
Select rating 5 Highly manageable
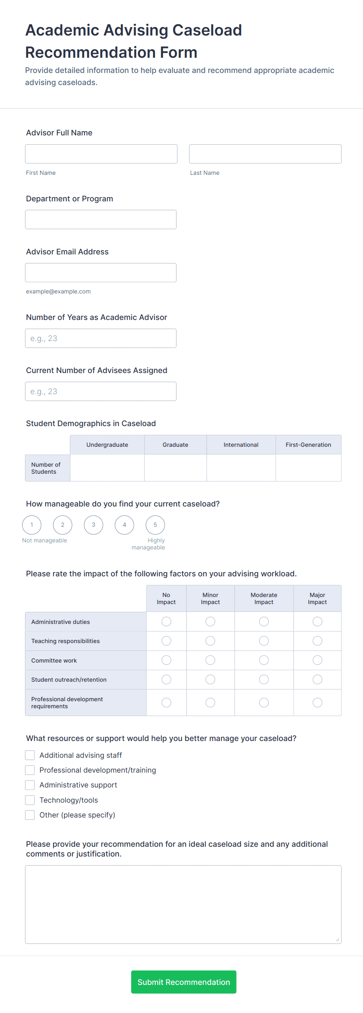click(x=155, y=524)
